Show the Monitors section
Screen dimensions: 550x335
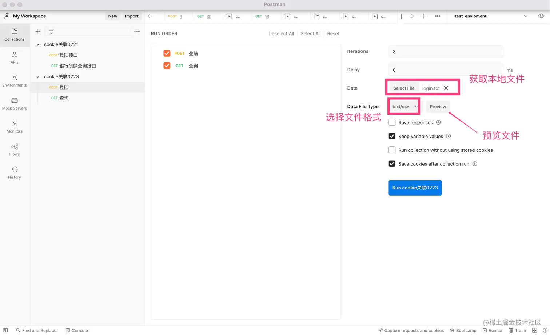(x=15, y=127)
